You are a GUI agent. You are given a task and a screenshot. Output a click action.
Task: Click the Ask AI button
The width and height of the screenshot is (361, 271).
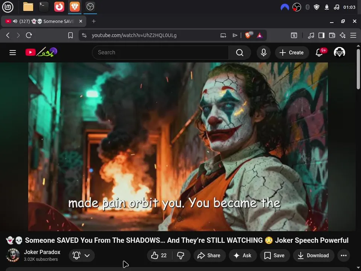pos(243,255)
